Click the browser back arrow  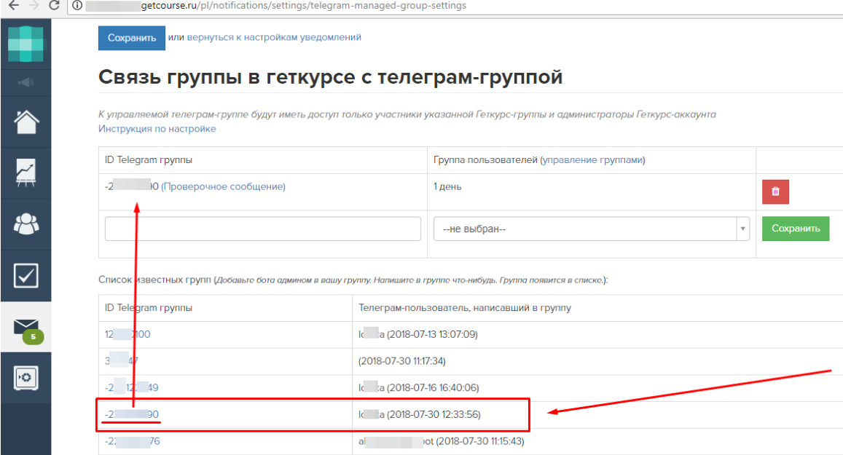[x=14, y=5]
